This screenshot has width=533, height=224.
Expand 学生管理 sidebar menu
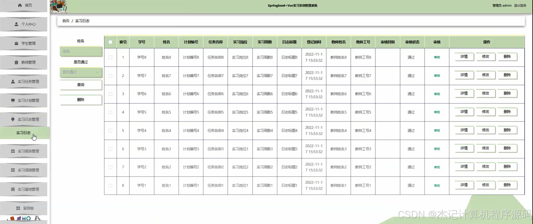coord(24,43)
